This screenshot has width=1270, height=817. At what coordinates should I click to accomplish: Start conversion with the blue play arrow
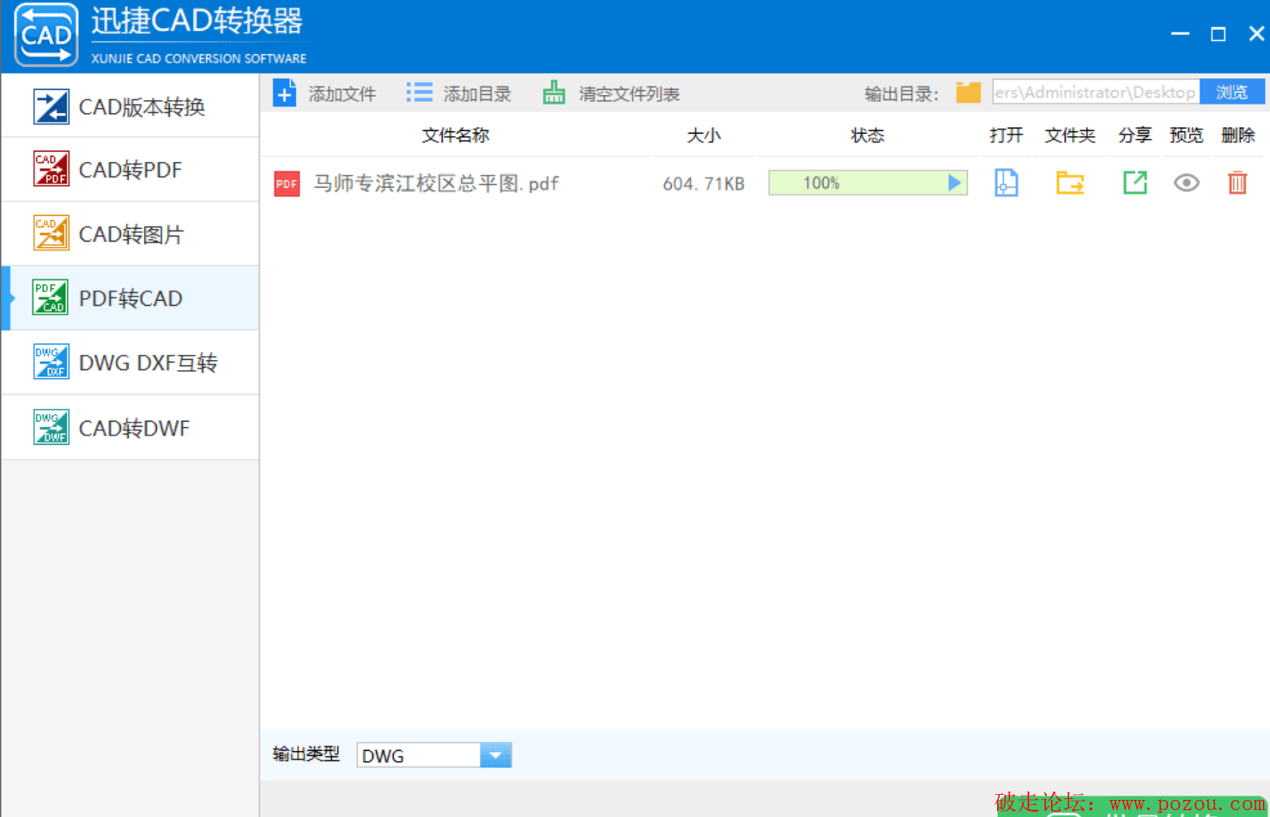(x=954, y=183)
